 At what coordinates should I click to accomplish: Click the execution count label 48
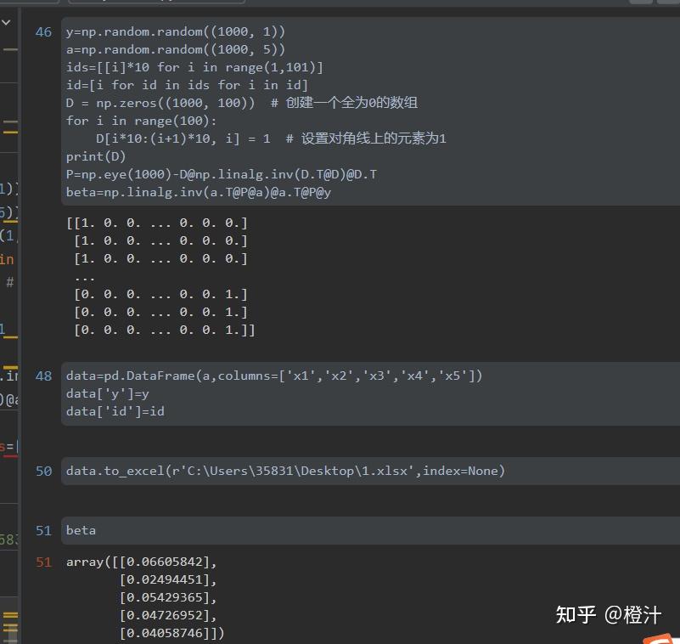(43, 375)
